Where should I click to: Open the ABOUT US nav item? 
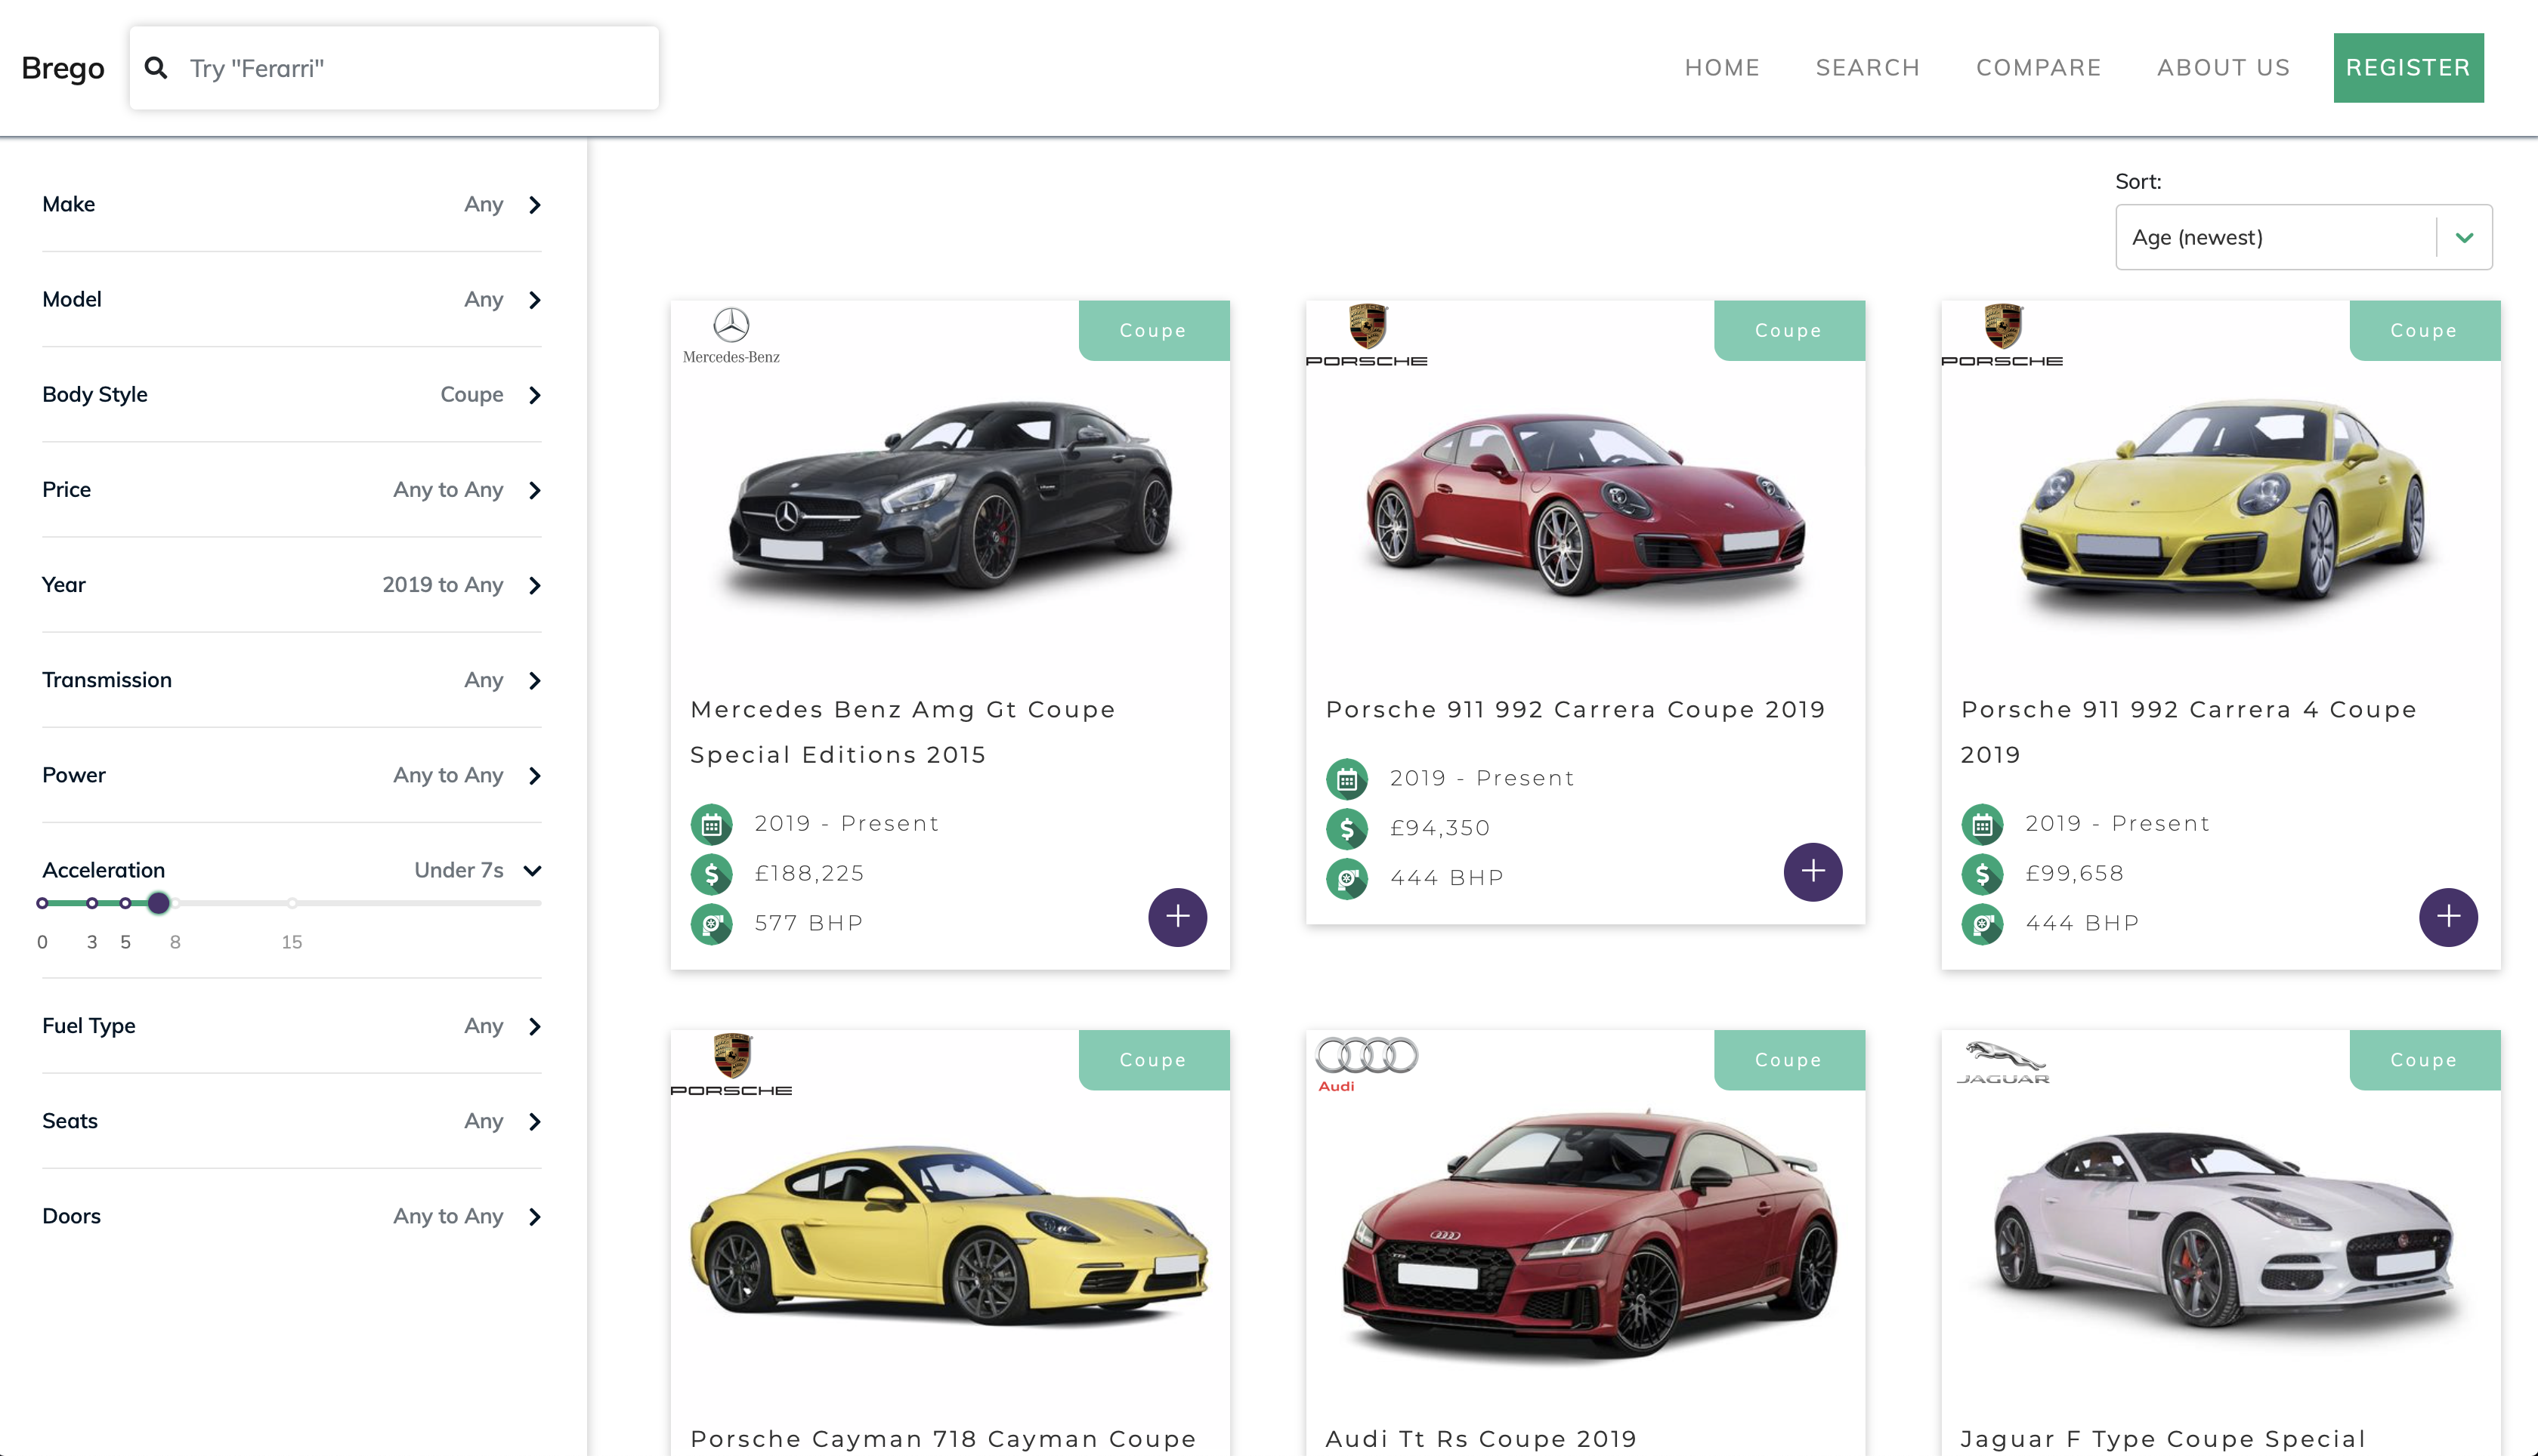pyautogui.click(x=2224, y=68)
